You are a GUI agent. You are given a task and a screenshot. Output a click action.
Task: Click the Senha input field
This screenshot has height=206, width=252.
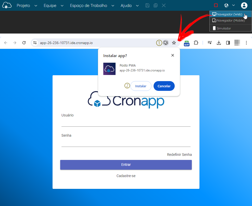126,143
